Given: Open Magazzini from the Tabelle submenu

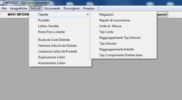Looking at the screenshot, I should pyautogui.click(x=124, y=15).
